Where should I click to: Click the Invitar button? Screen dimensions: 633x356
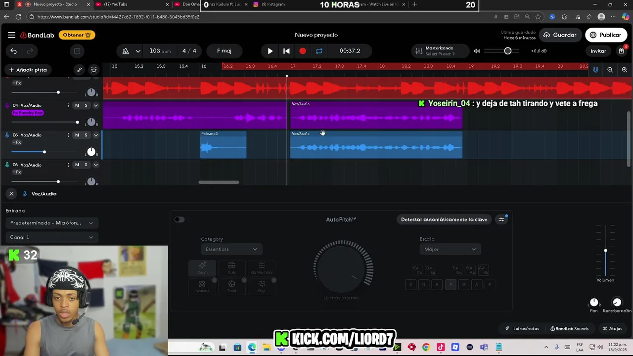pyautogui.click(x=598, y=51)
